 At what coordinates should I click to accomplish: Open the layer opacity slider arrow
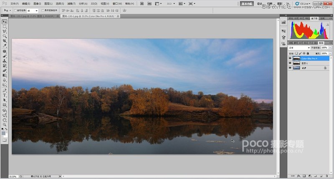point(330,48)
